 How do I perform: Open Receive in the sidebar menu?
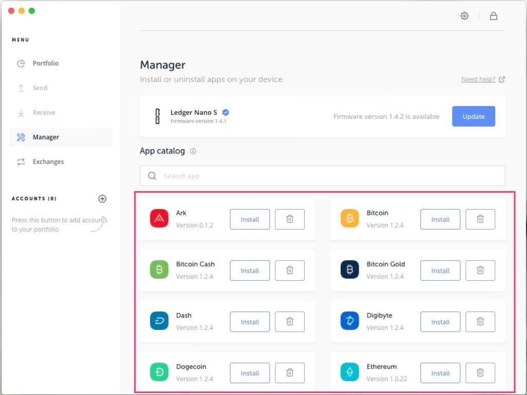click(x=44, y=112)
